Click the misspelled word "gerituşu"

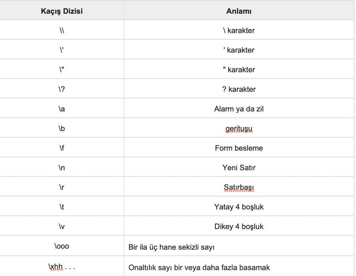[239, 129]
